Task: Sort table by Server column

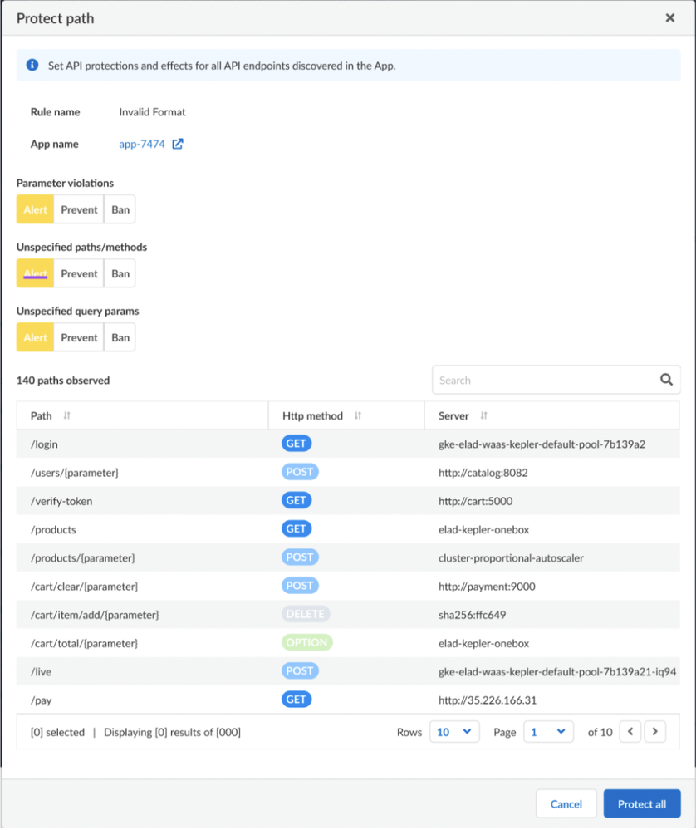Action: [483, 415]
